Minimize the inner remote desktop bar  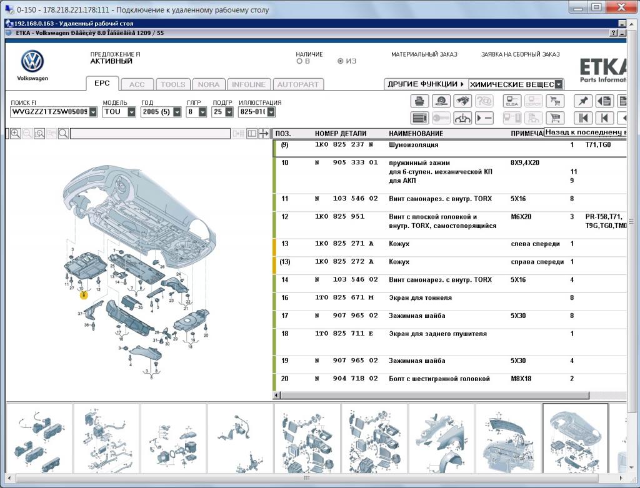(x=622, y=24)
